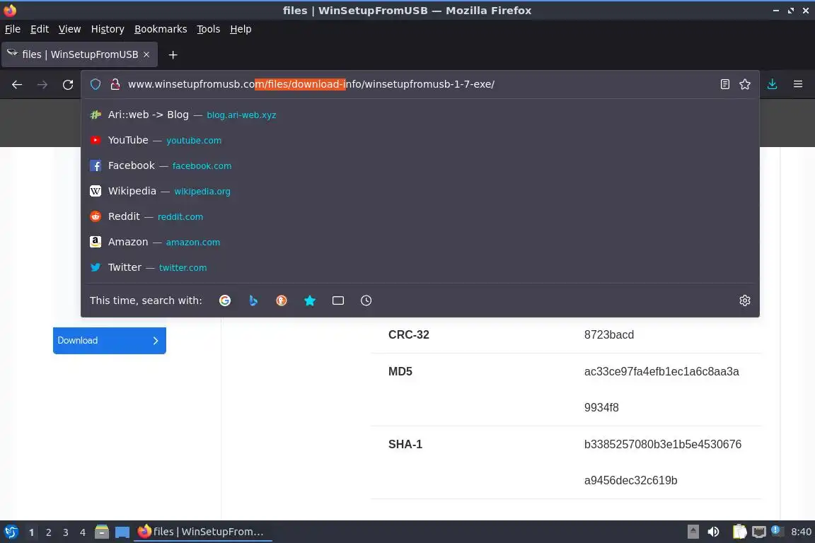Focus the Firefox window taskbar entry
The image size is (815, 543).
coord(203,532)
